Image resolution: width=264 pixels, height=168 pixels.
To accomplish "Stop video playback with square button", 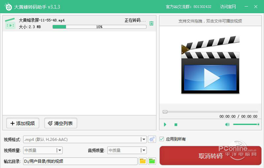I will pyautogui.click(x=176, y=125).
